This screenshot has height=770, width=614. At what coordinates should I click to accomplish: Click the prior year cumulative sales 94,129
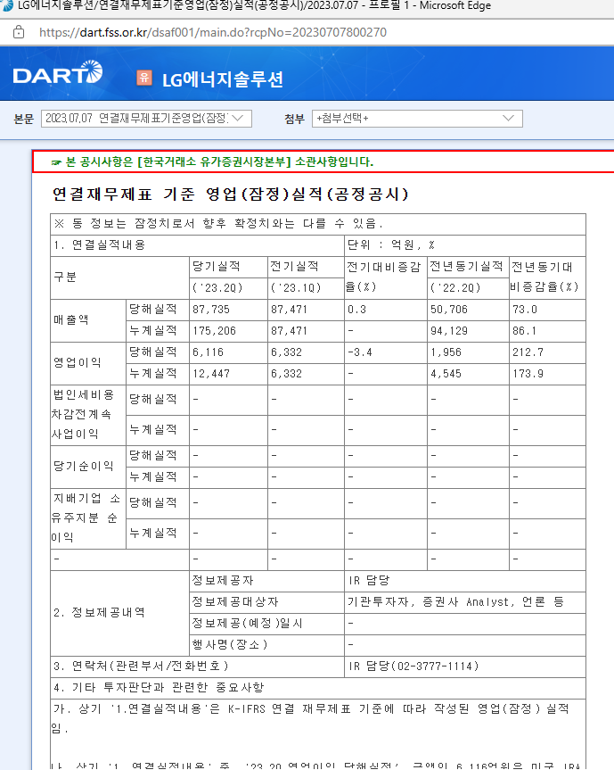coord(449,331)
